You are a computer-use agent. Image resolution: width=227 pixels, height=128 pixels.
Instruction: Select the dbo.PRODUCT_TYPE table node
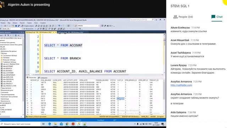point(10,86)
